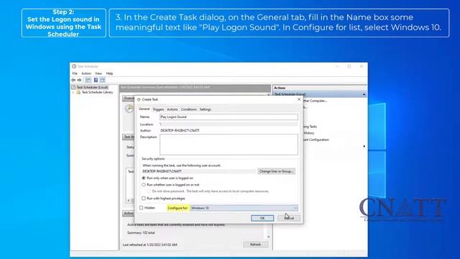The width and height of the screenshot is (460, 259).
Task: Click the Refresh button in Task Scheduler
Action: tap(256, 245)
